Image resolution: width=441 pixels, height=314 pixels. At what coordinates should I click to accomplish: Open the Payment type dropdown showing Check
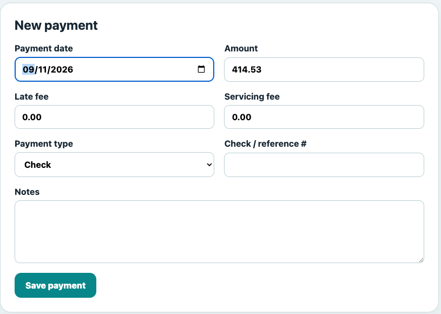115,165
